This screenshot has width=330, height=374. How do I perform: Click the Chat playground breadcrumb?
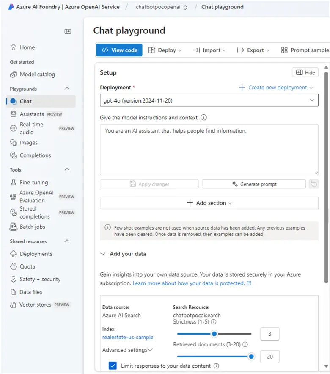click(x=223, y=7)
